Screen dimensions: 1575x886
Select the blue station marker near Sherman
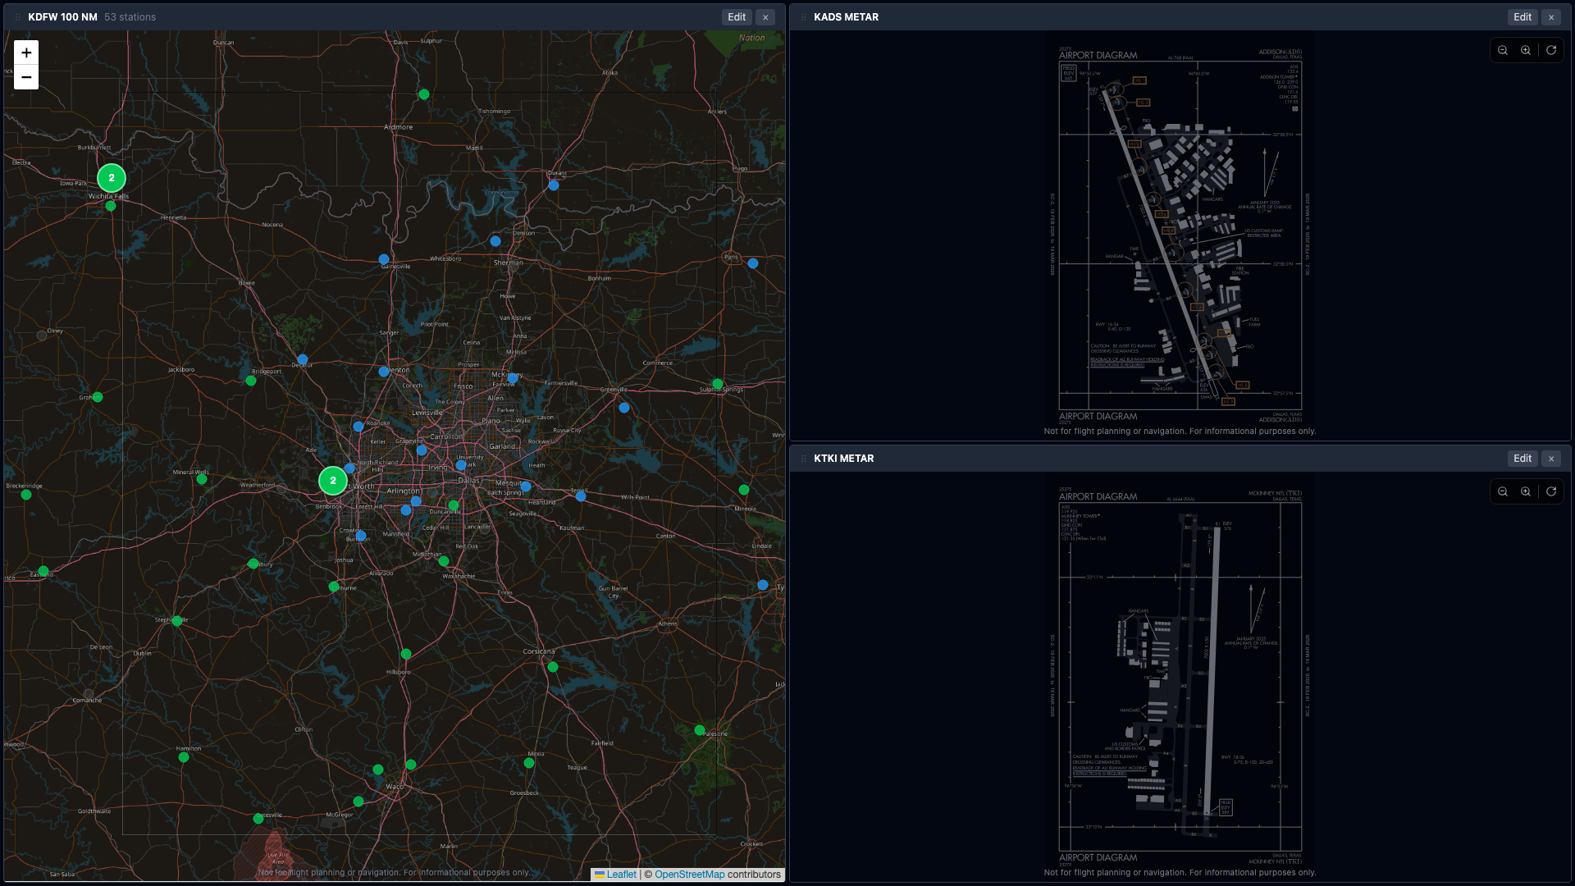pos(495,241)
